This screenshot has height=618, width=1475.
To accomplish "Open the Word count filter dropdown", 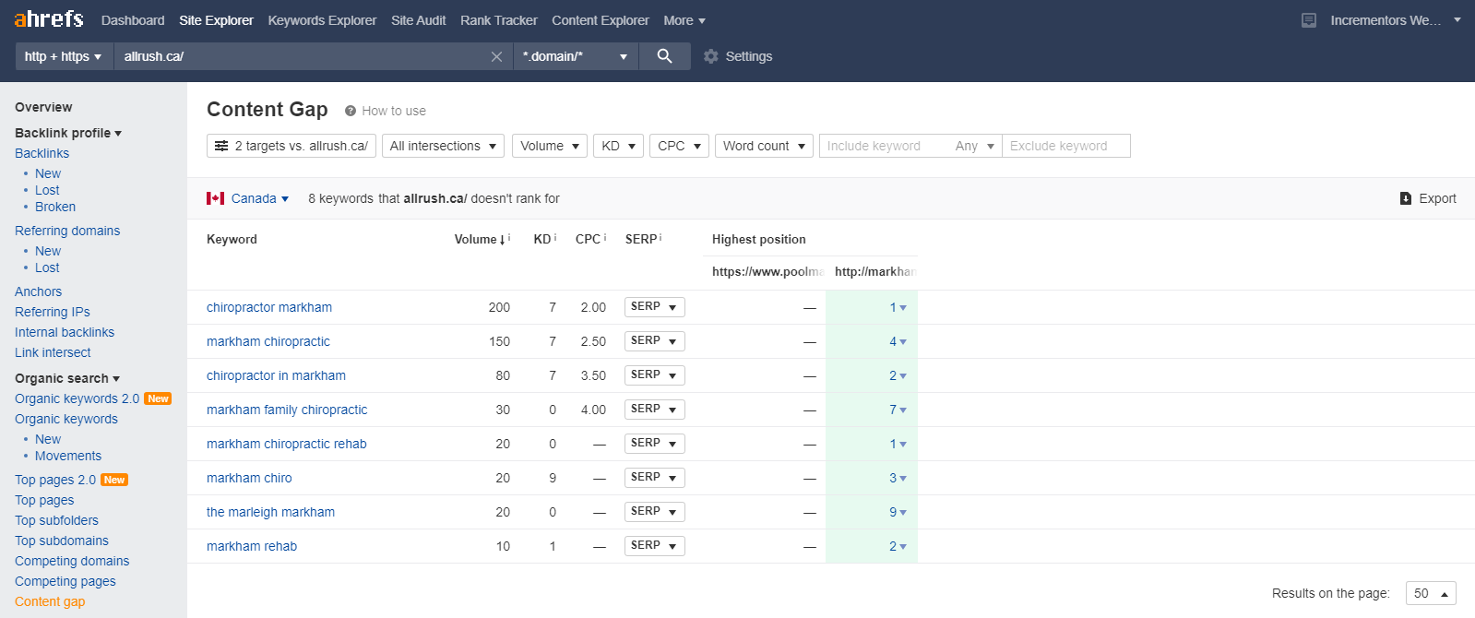I will tap(764, 146).
